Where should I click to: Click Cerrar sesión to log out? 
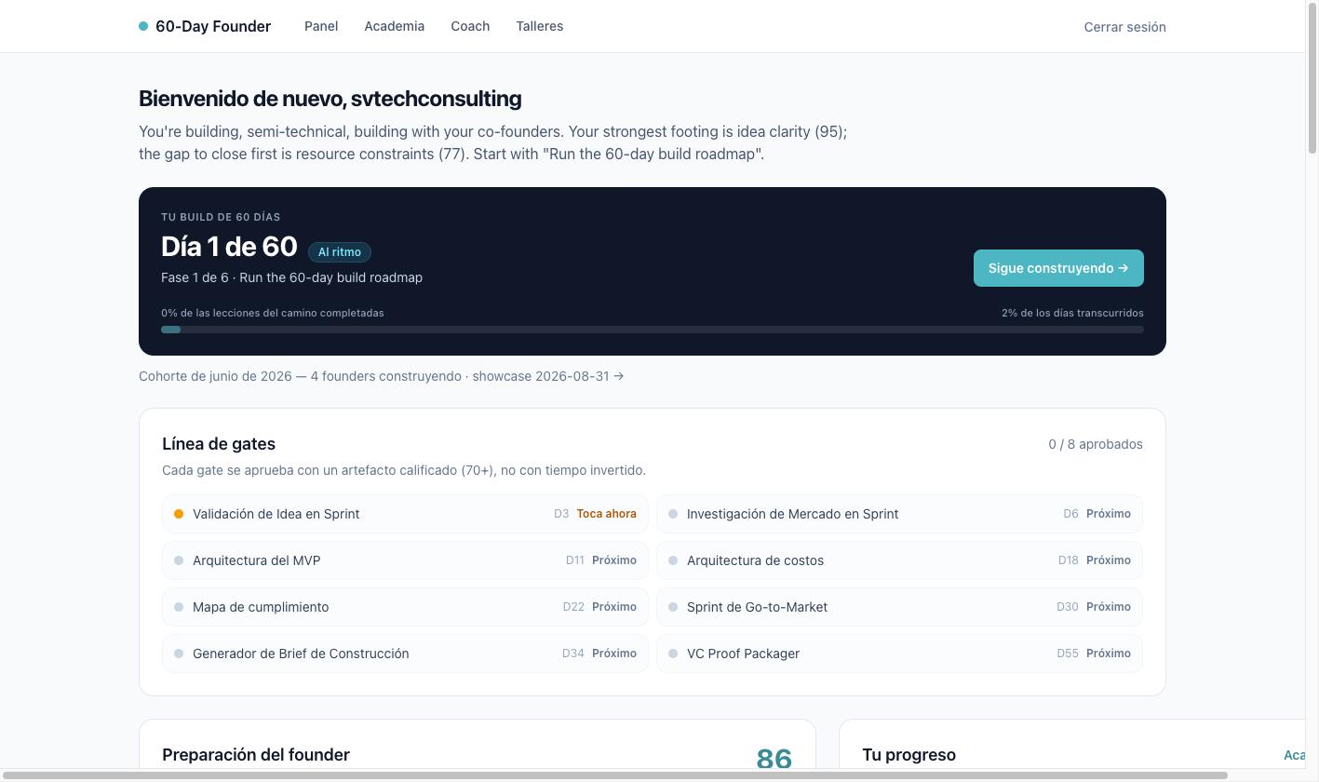click(x=1124, y=27)
